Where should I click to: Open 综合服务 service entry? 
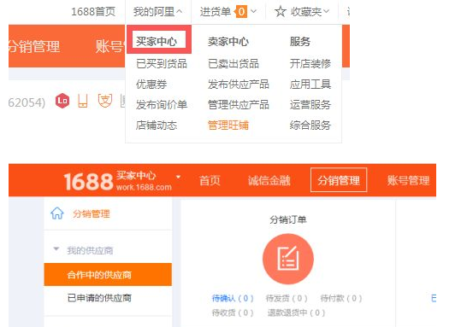tap(310, 125)
